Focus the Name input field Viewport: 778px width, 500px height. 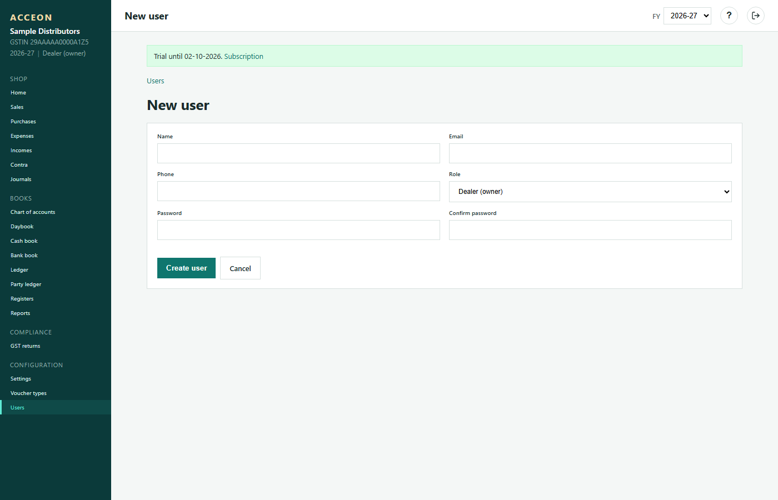point(298,153)
